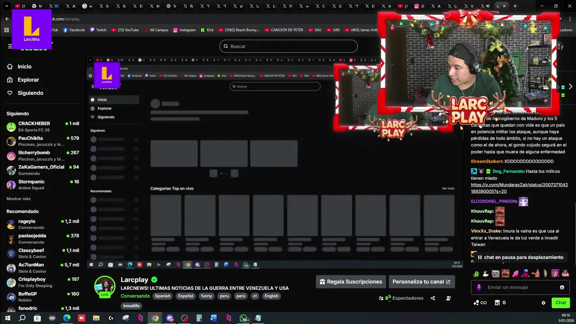Expand chat panel arrow at right edge
Image resolution: width=576 pixels, height=324 pixels.
pos(570,86)
